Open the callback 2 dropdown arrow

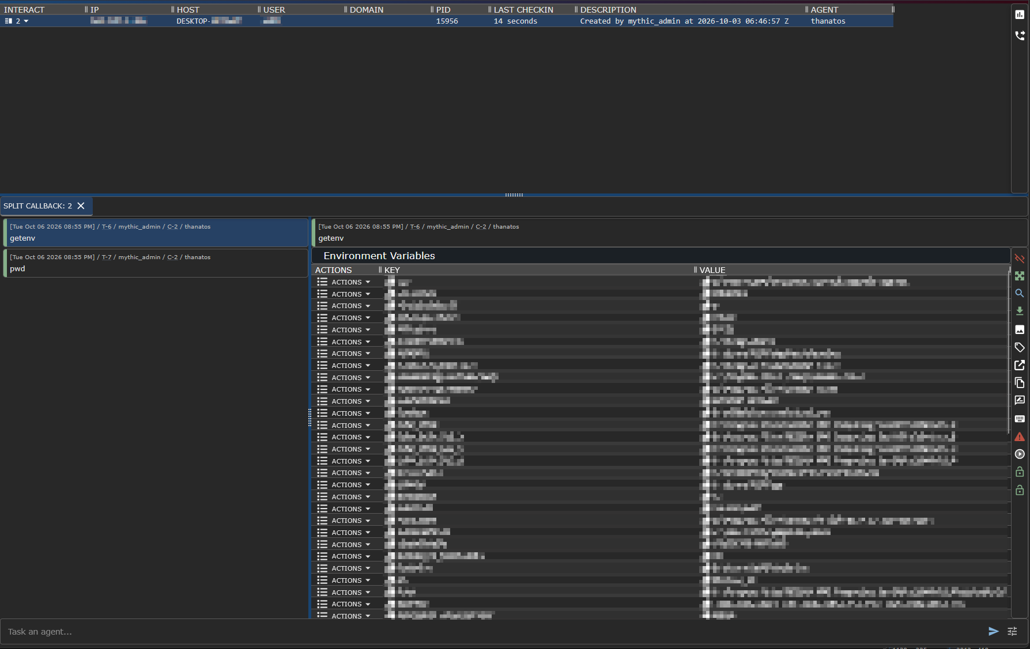tap(26, 21)
